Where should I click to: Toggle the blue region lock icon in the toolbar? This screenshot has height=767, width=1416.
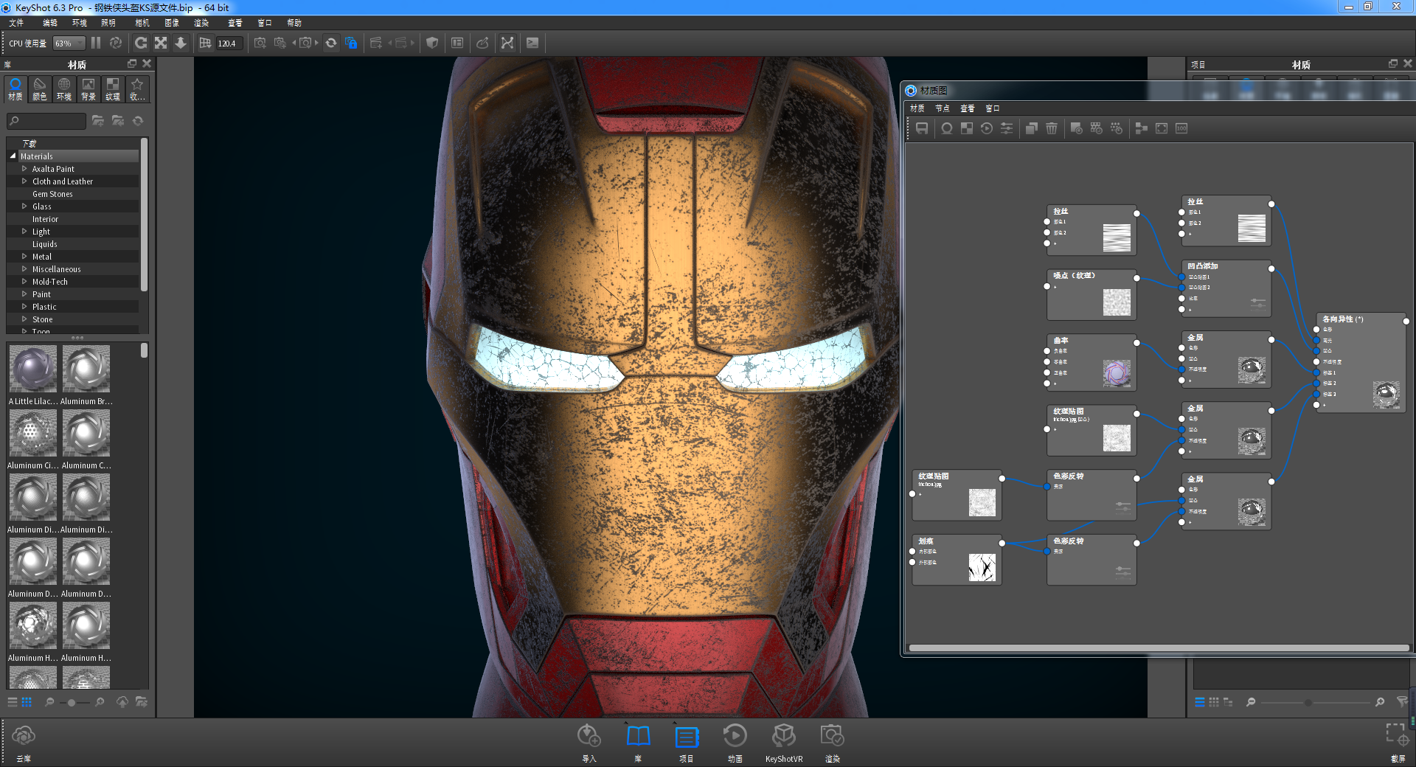pos(352,43)
